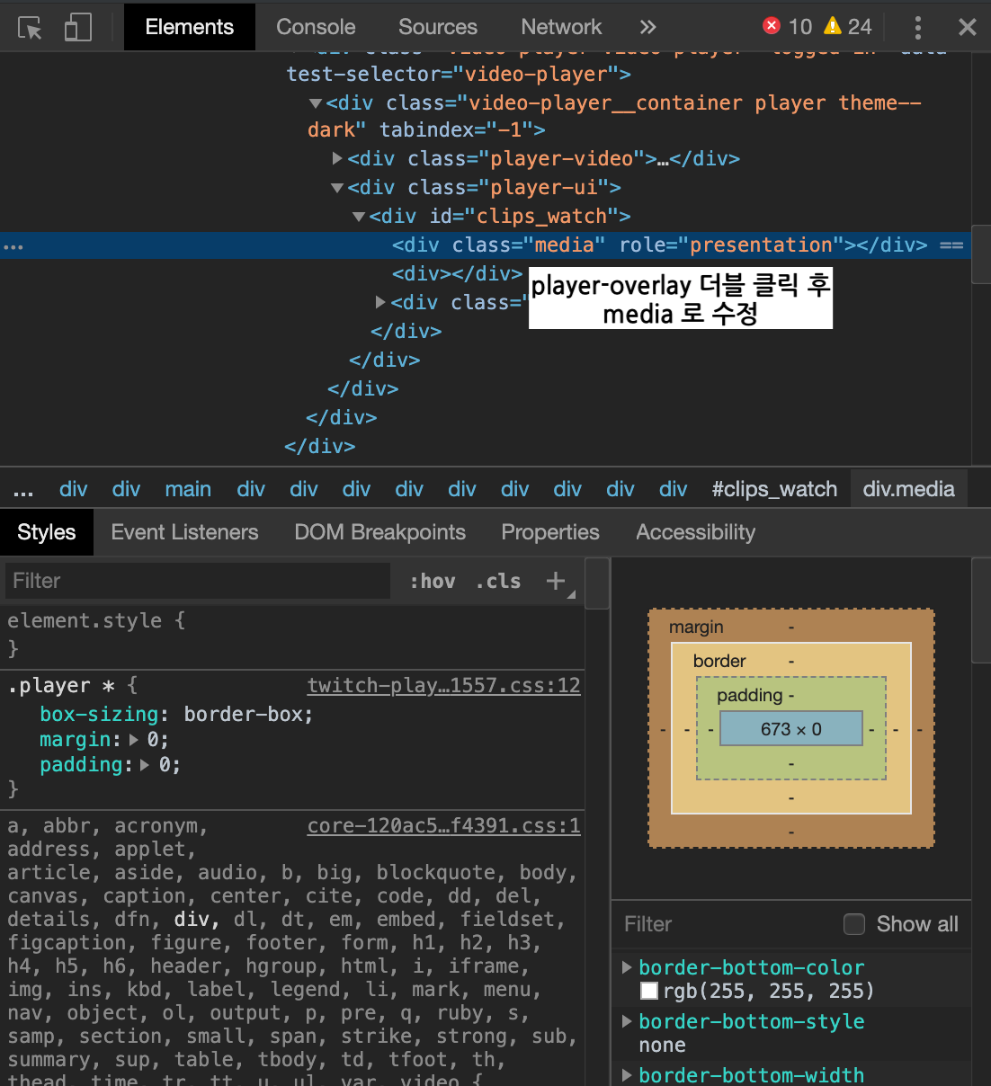
Task: Expand computed border-bottom-style property
Action: pos(627,1021)
